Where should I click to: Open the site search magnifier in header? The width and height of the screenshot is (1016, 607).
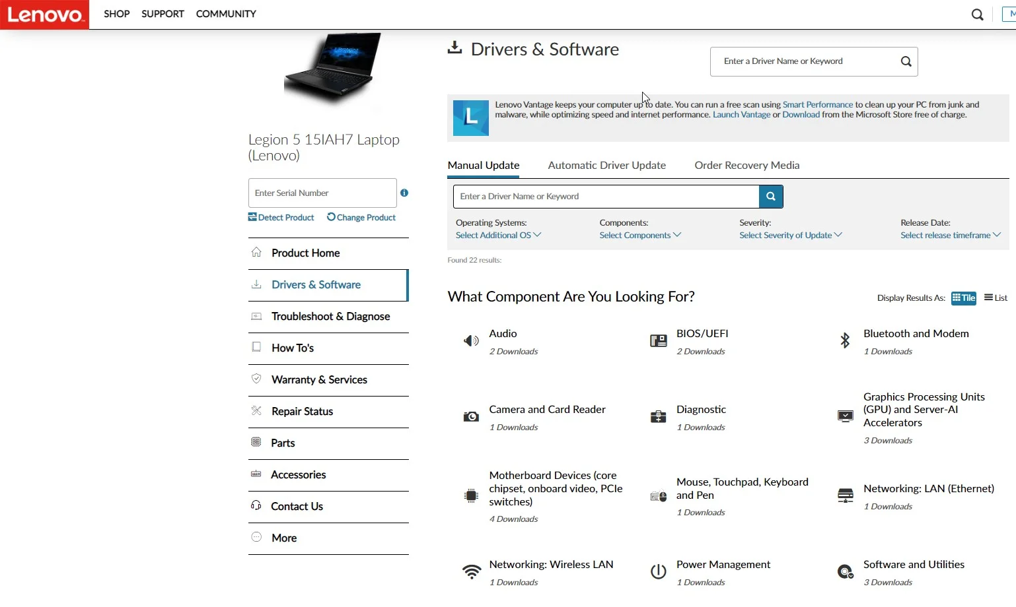pos(977,15)
